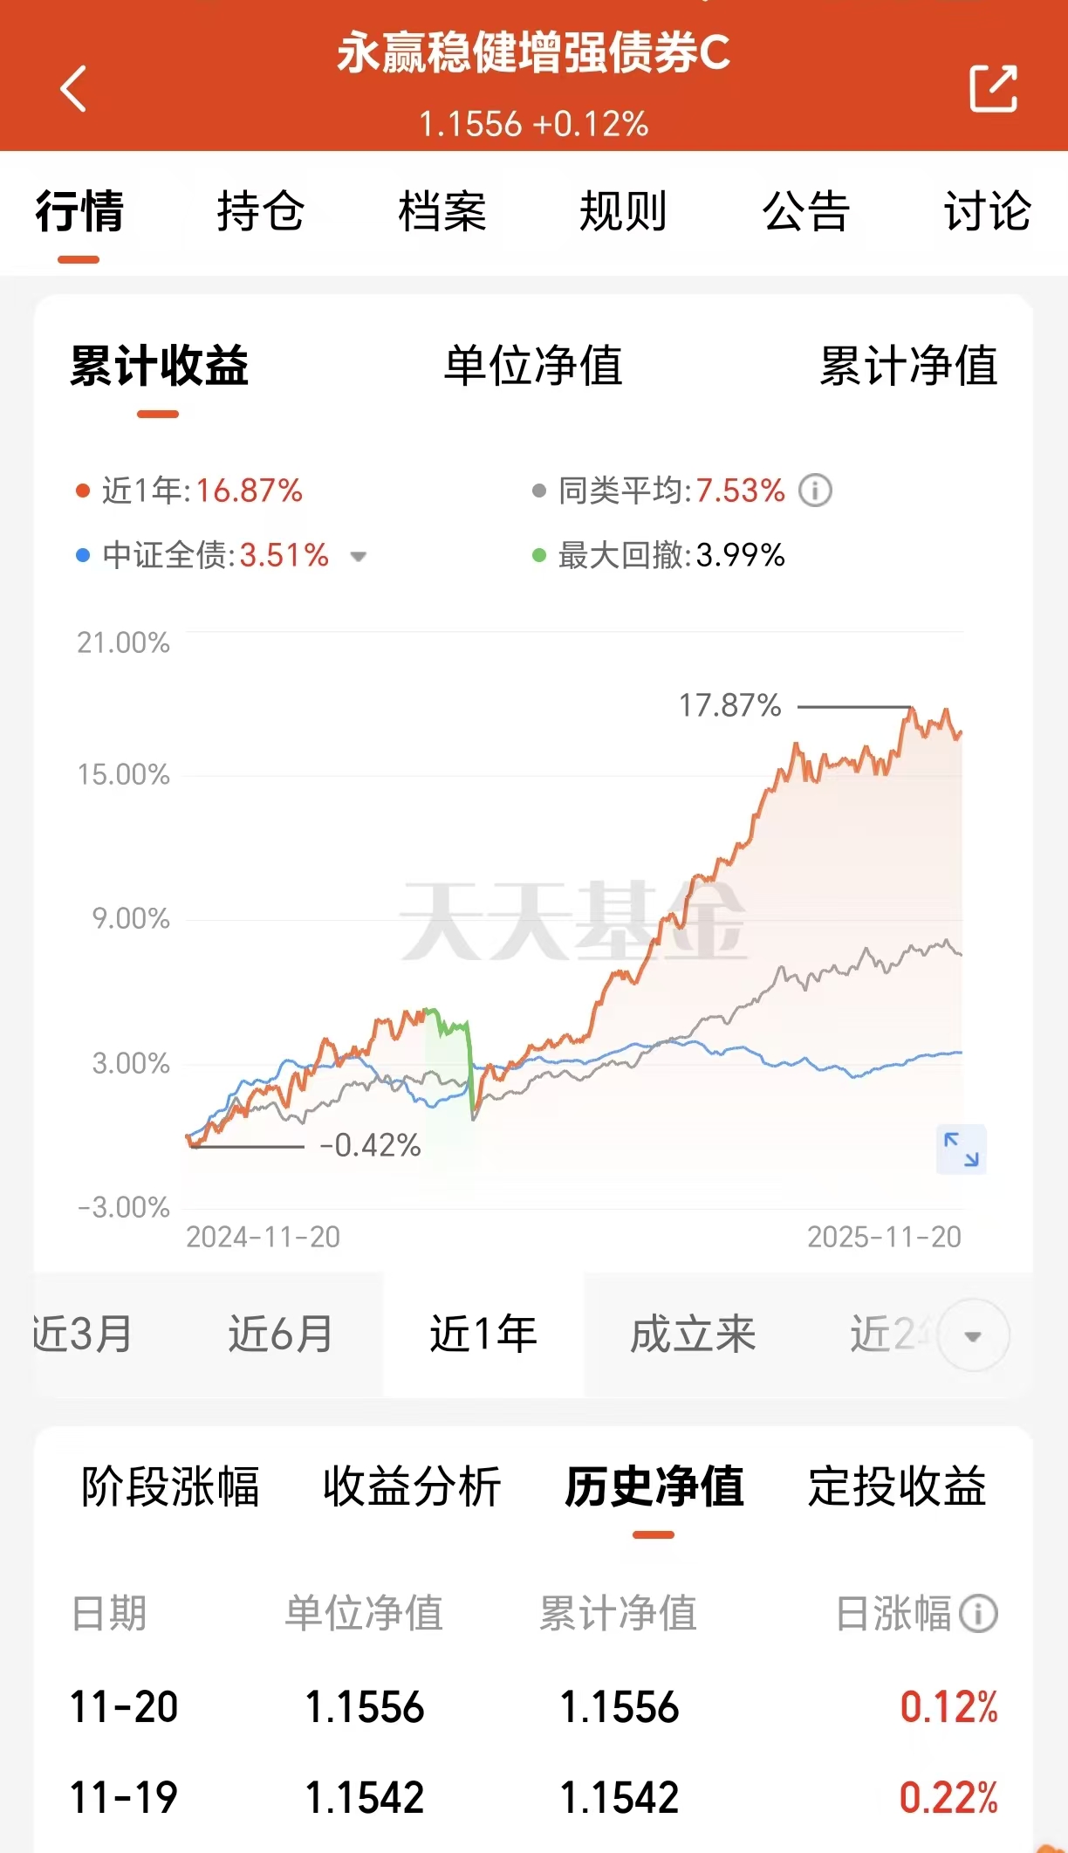This screenshot has width=1068, height=1853.
Task: Go to 规则 tab
Action: coord(624,211)
